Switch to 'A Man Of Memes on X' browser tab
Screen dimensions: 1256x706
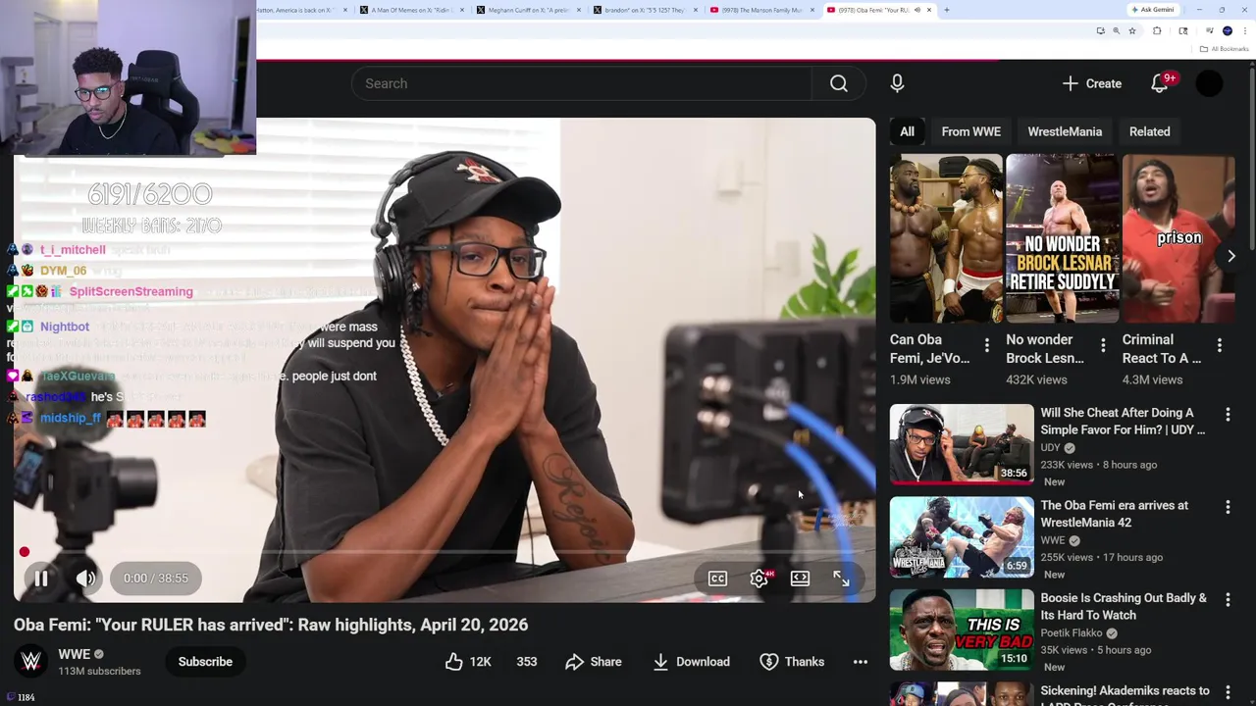pyautogui.click(x=410, y=10)
